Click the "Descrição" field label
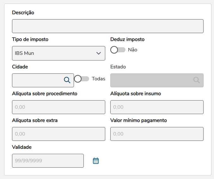Viewport: 214px width, 179px height. (23, 13)
